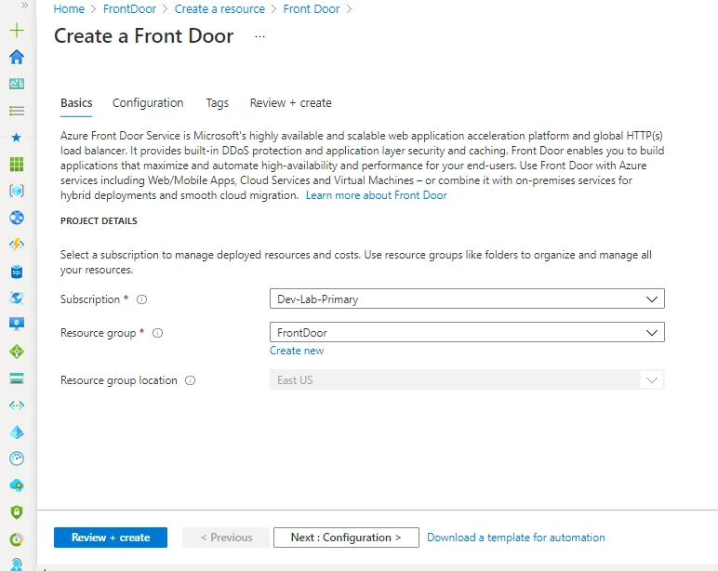
Task: Click the Create new resource group link
Action: coord(297,351)
